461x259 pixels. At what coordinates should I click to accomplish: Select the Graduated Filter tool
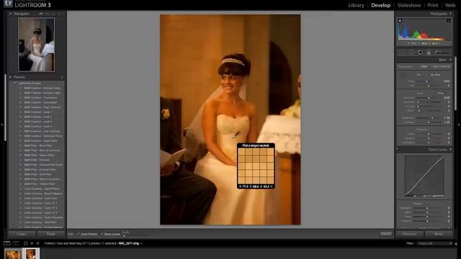pos(429,53)
